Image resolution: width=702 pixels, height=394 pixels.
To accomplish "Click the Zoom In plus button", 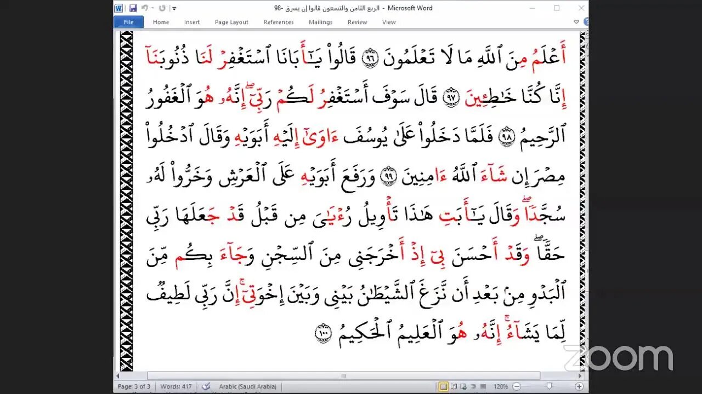I will (579, 386).
